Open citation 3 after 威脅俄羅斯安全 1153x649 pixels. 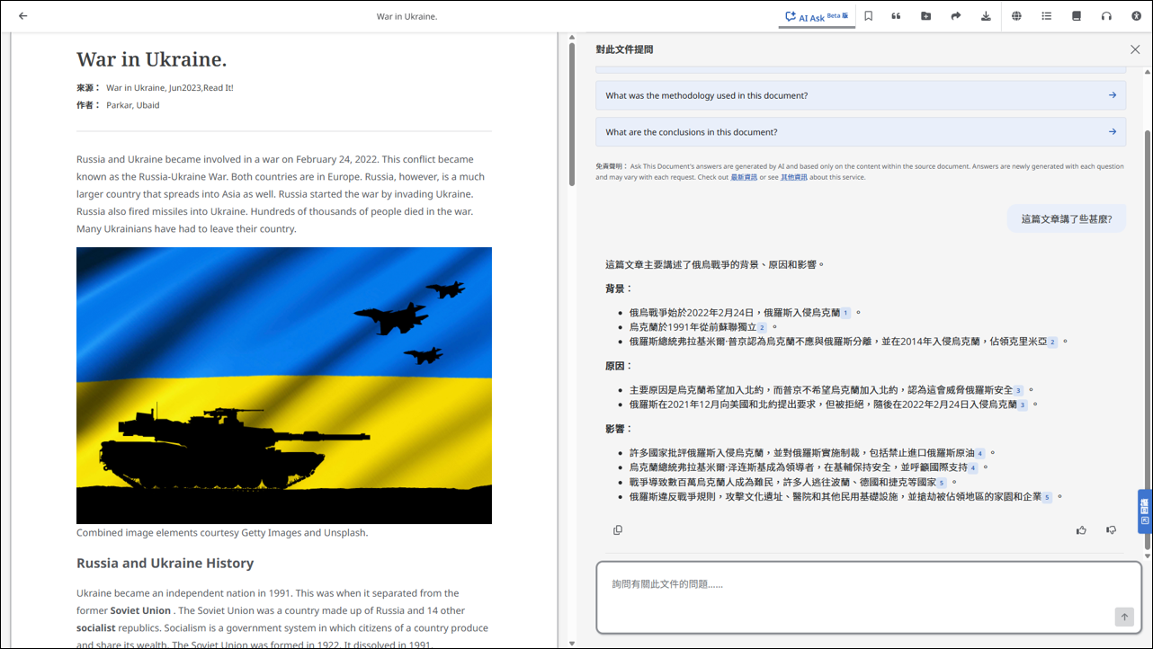point(1018,390)
